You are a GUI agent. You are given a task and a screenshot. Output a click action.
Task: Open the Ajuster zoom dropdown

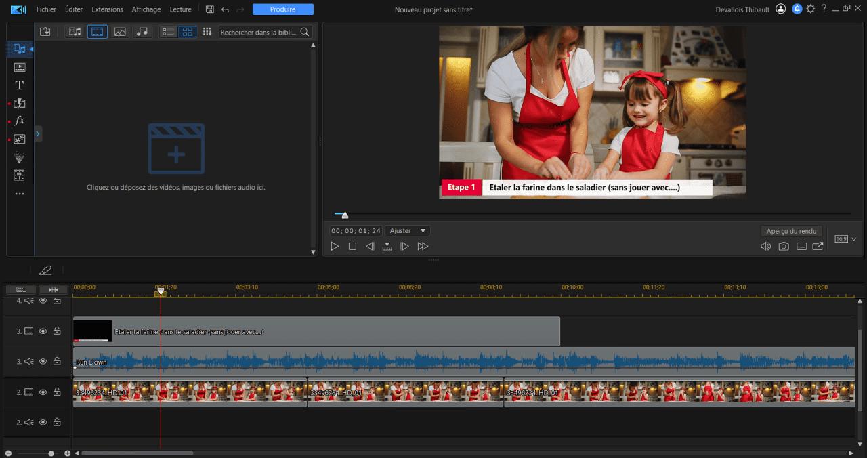[x=408, y=231]
